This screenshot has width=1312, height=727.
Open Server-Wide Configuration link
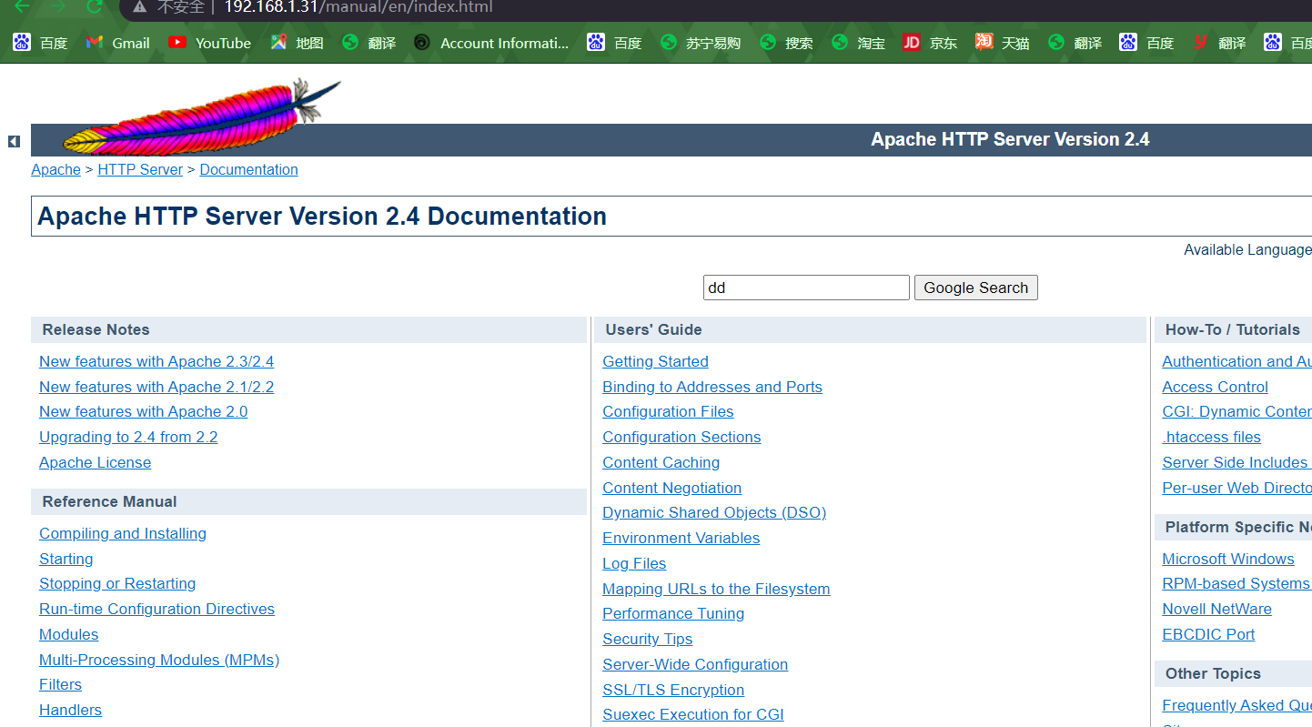[695, 664]
